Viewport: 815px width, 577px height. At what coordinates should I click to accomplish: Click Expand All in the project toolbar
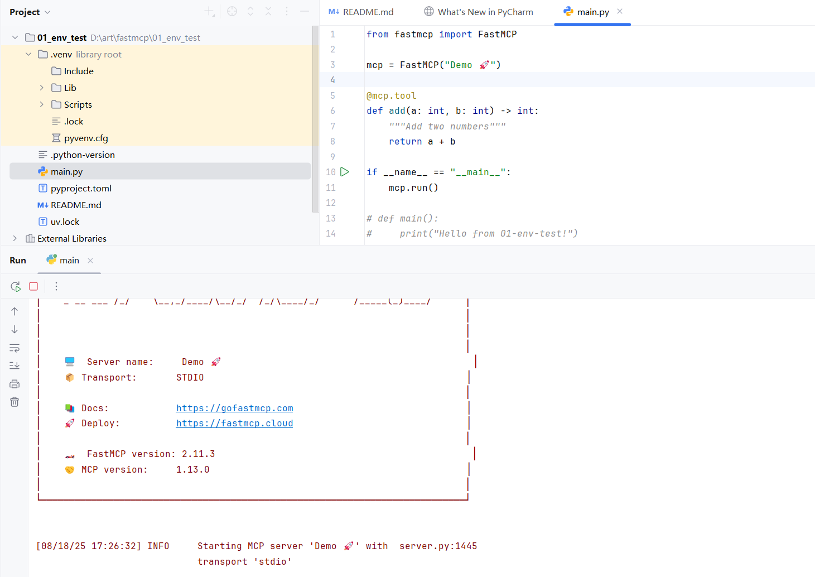[x=250, y=11]
